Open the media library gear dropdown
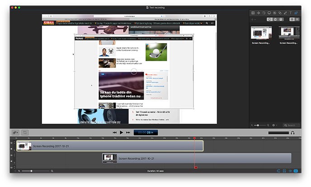Image resolution: width=311 pixels, height=187 pixels. click(x=275, y=125)
